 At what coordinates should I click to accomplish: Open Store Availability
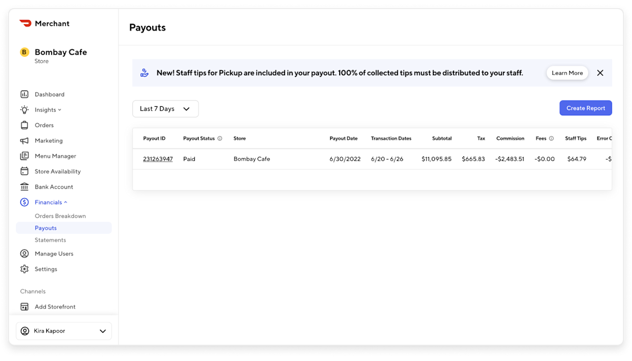[x=58, y=171]
